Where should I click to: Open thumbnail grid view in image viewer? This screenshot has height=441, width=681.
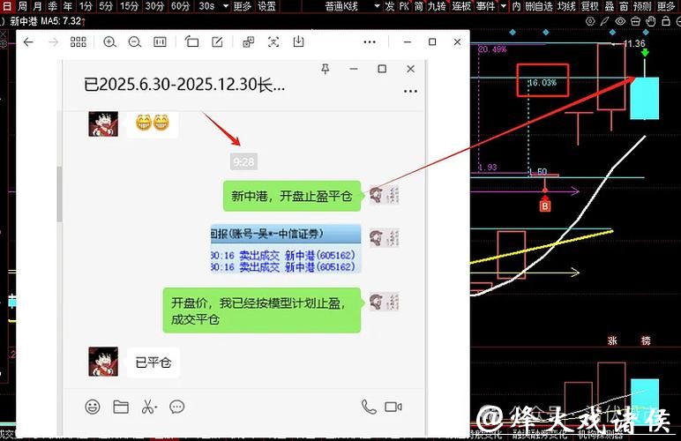pyautogui.click(x=79, y=42)
